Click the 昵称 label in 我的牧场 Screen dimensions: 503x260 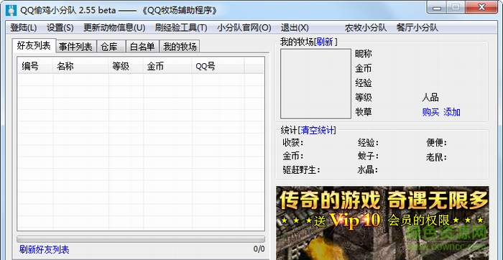pos(363,54)
